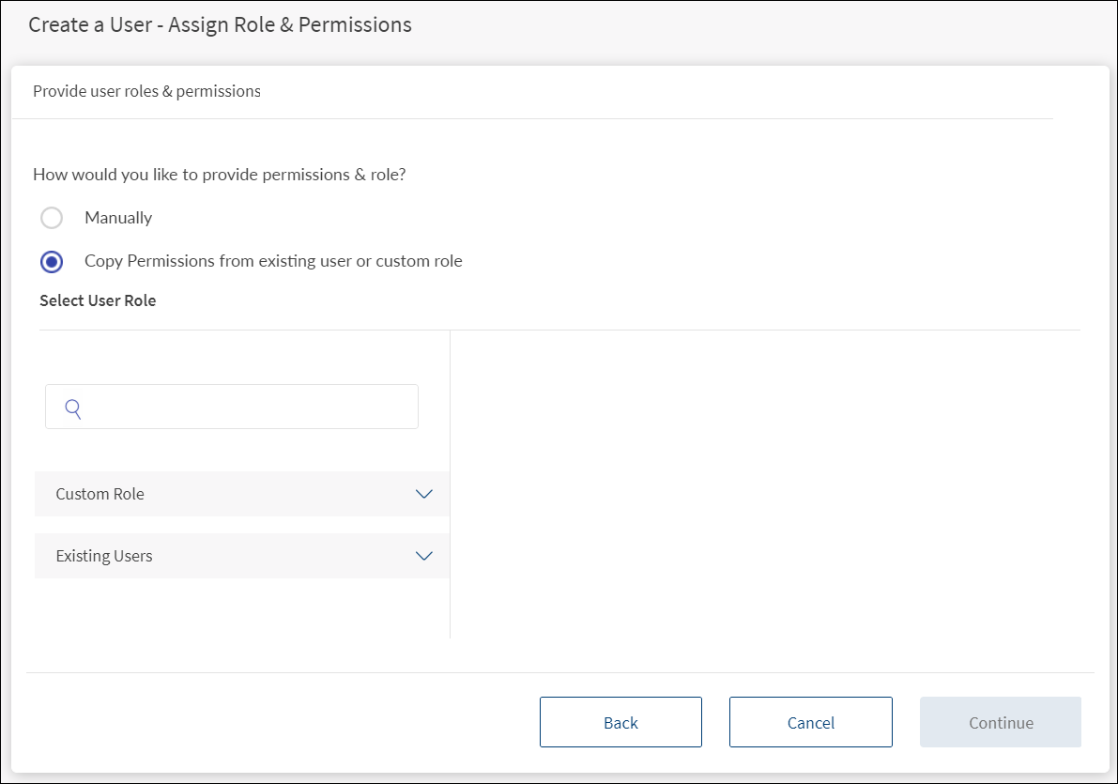Click the vertical divider beside the role list

tap(451, 484)
